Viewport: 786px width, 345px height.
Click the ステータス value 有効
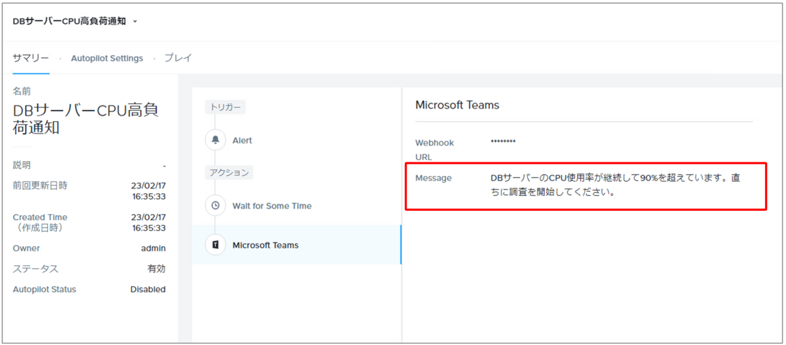(157, 268)
